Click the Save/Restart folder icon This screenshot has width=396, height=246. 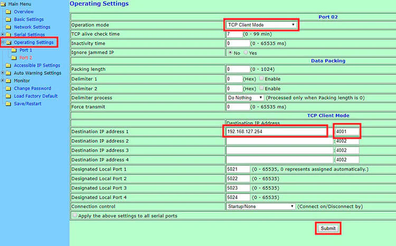8,104
